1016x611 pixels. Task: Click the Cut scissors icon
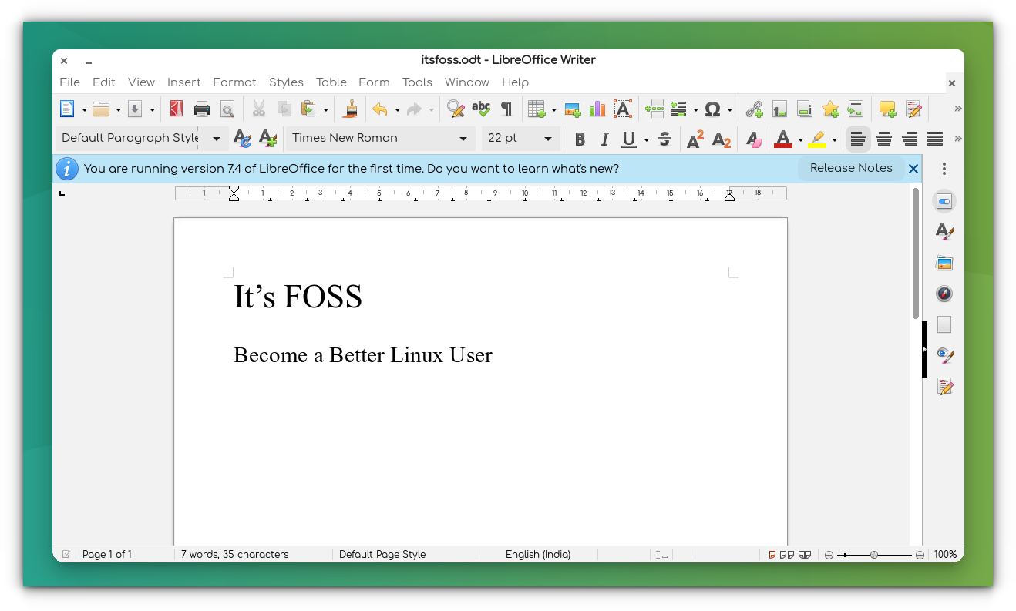pyautogui.click(x=259, y=109)
